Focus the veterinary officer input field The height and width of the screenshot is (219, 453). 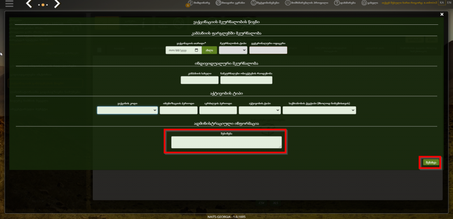pyautogui.click(x=268, y=50)
